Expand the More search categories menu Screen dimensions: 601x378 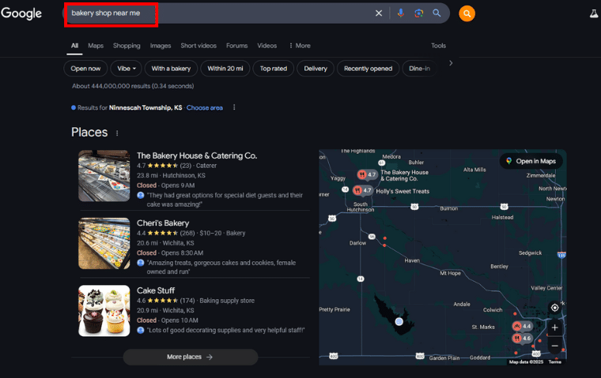[300, 46]
